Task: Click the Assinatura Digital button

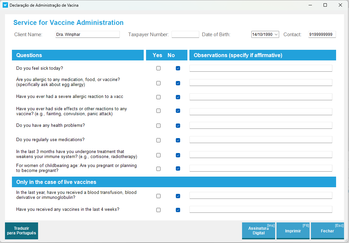Action: [x=259, y=231]
